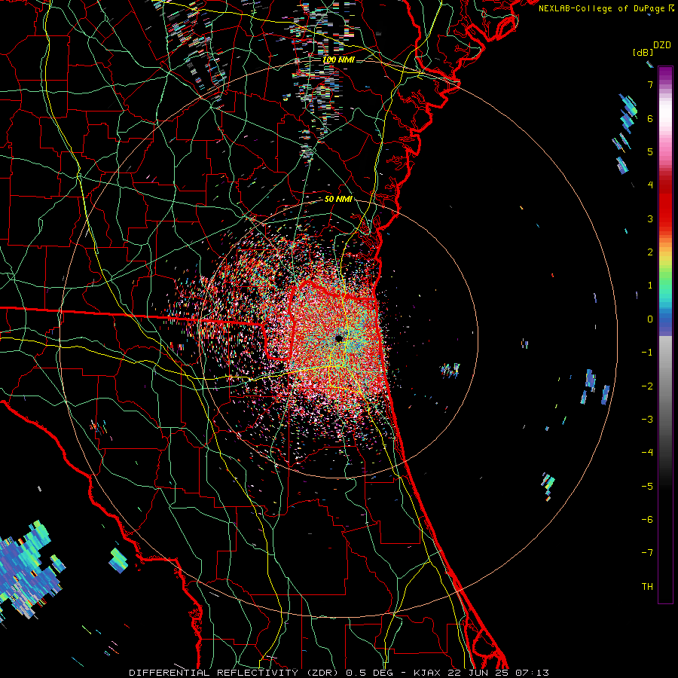Click the black radar site dot at center
Image resolution: width=678 pixels, height=678 pixels.
click(x=339, y=338)
